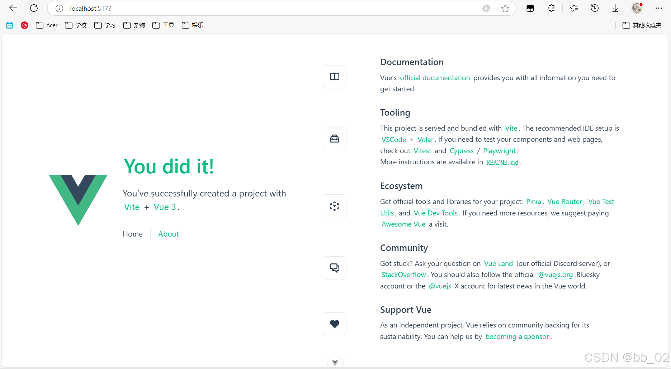
Task: Click the Support Vue heart icon
Action: pos(335,324)
